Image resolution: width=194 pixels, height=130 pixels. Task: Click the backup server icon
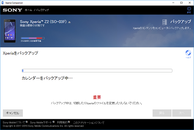click(164, 22)
